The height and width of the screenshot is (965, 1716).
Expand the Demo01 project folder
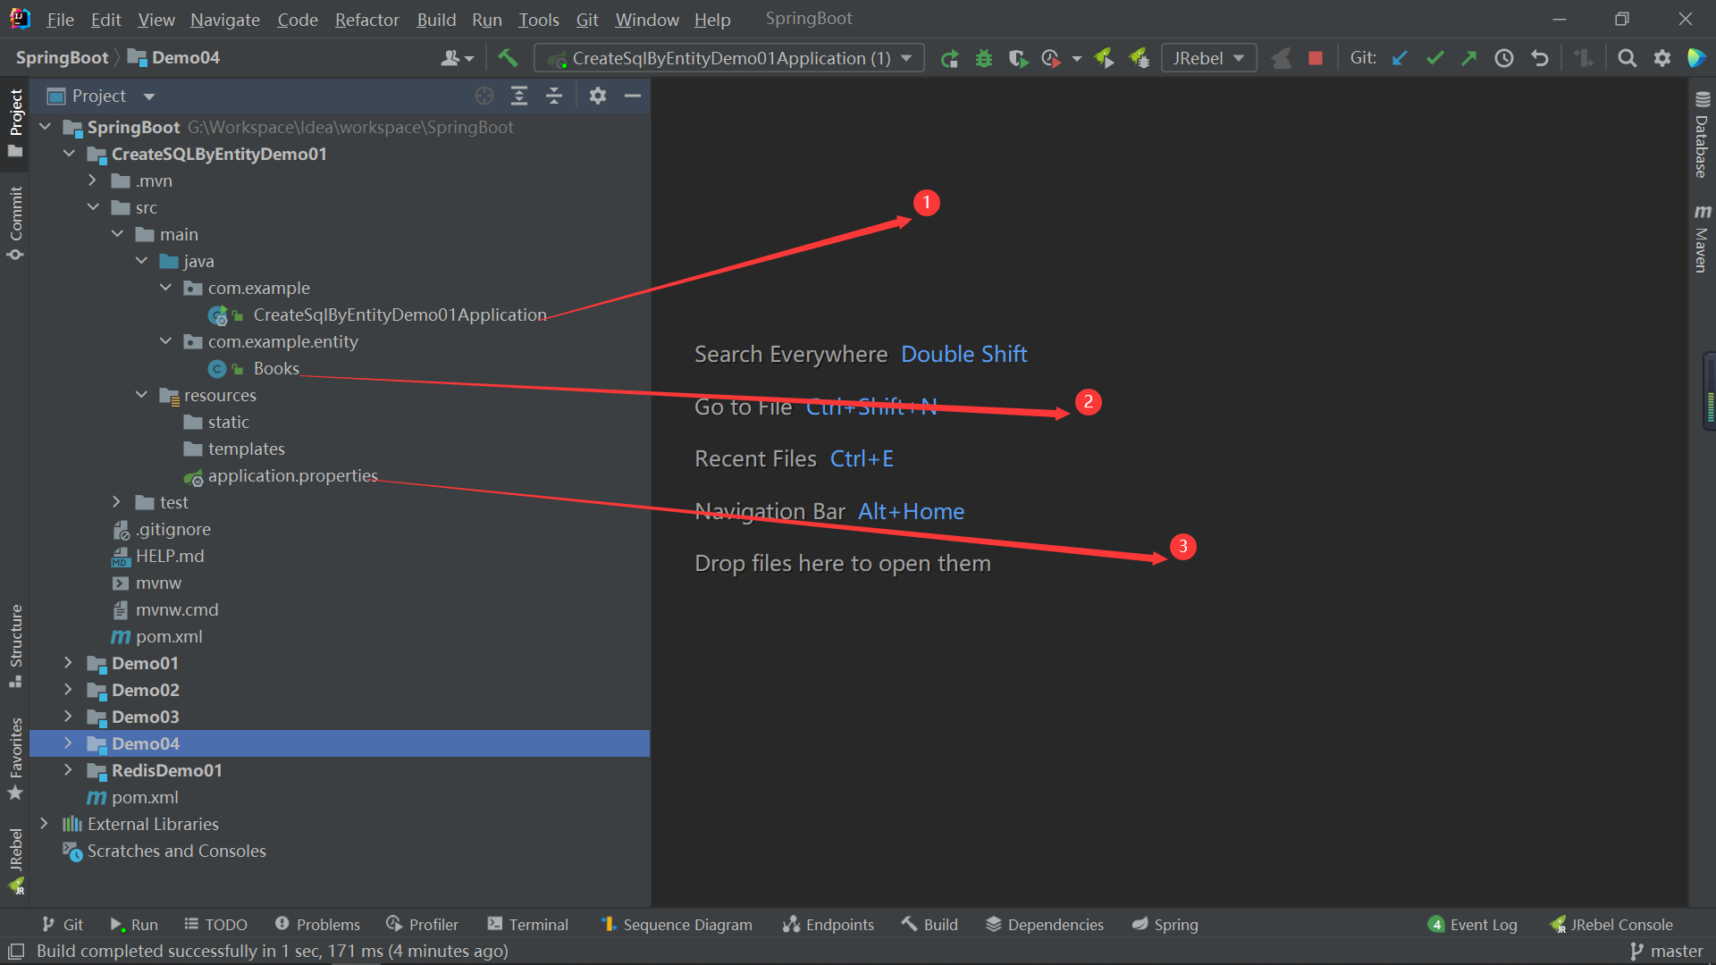click(x=69, y=663)
